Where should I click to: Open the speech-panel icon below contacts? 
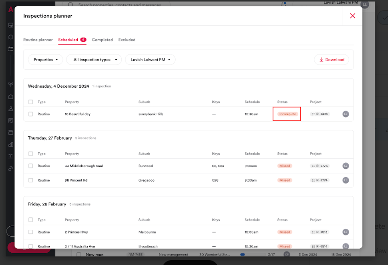11,121
